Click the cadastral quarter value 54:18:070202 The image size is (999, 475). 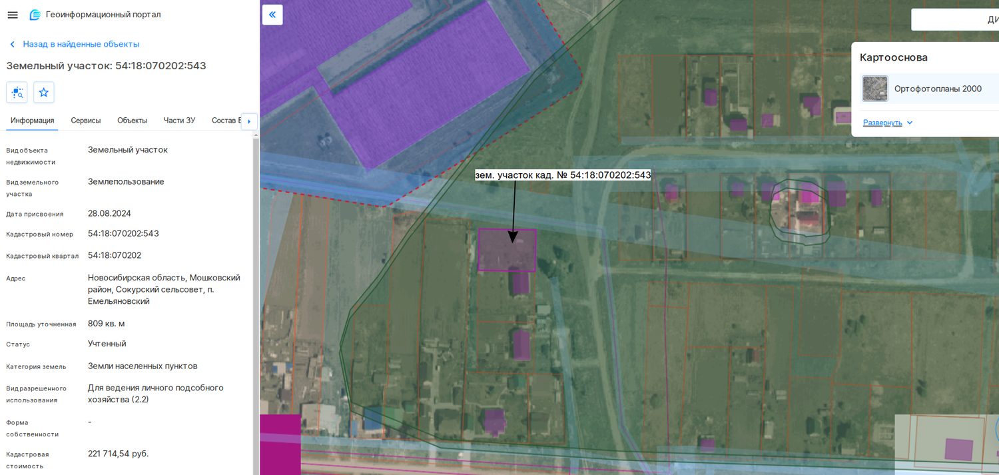115,255
